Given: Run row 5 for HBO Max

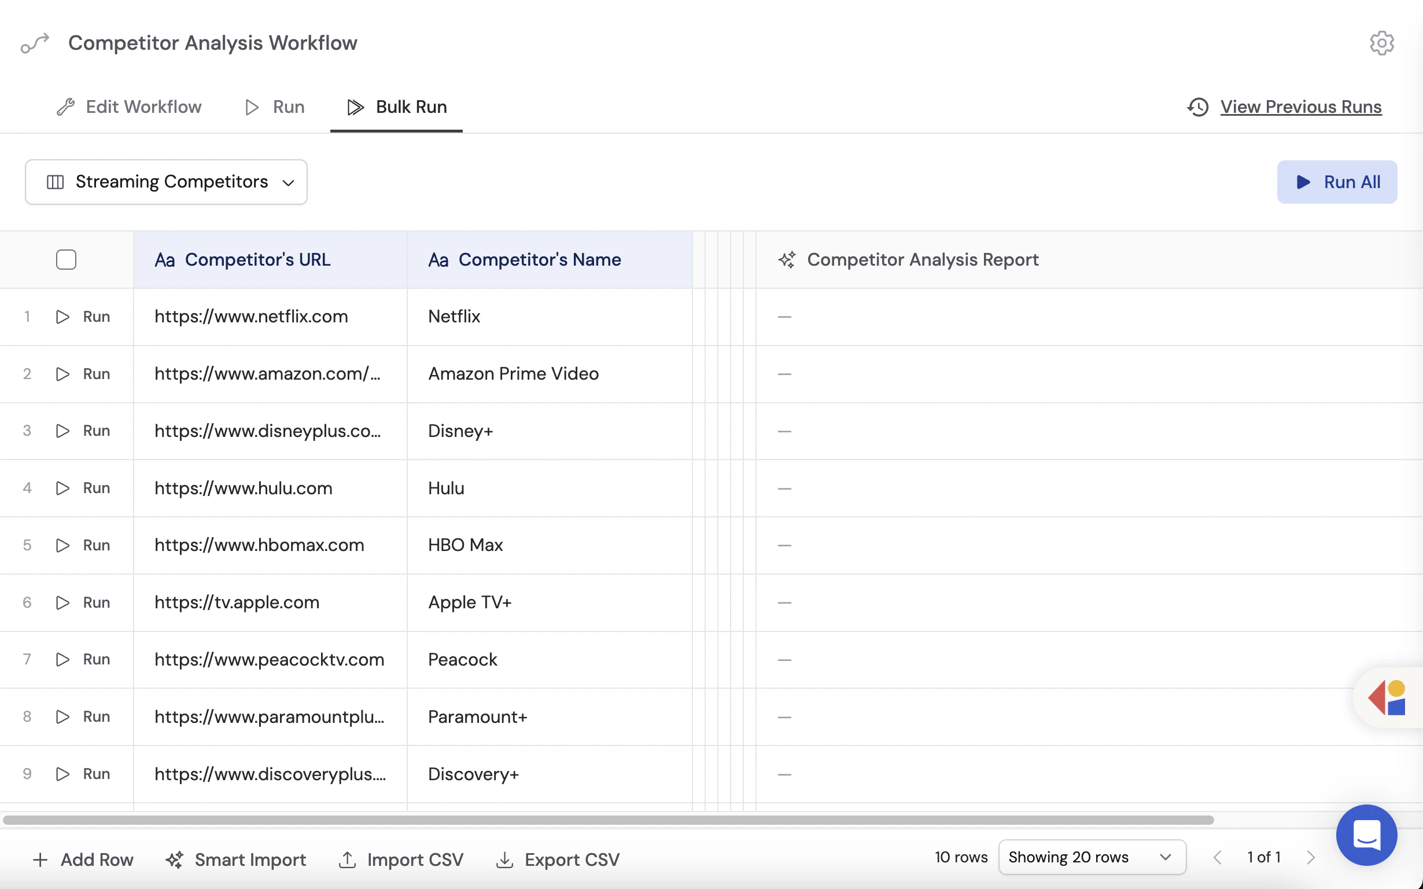Looking at the screenshot, I should point(83,545).
